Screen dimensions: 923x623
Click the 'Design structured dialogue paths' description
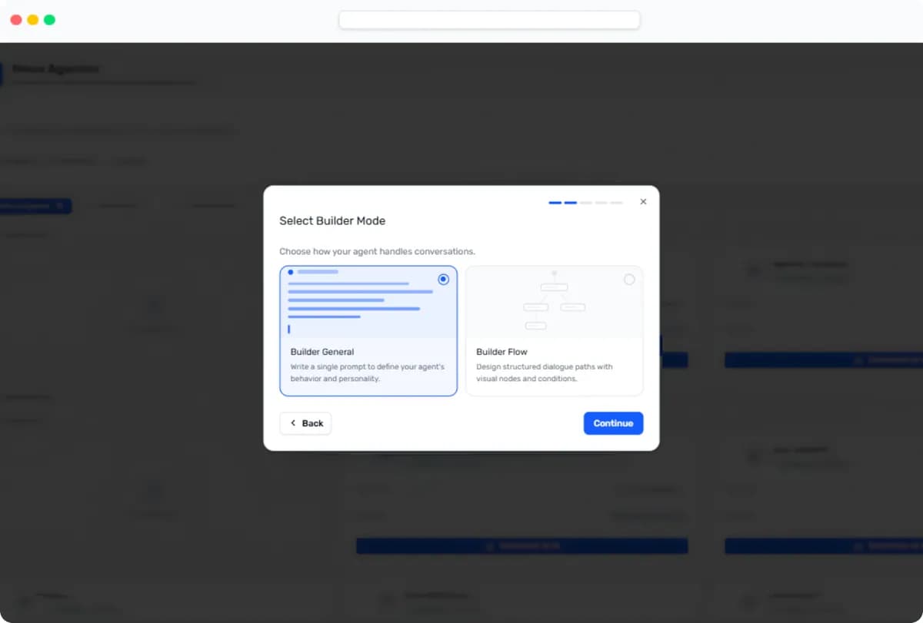click(544, 373)
